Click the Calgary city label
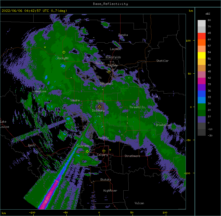This screenshot has height=216, width=221. tap(102, 155)
